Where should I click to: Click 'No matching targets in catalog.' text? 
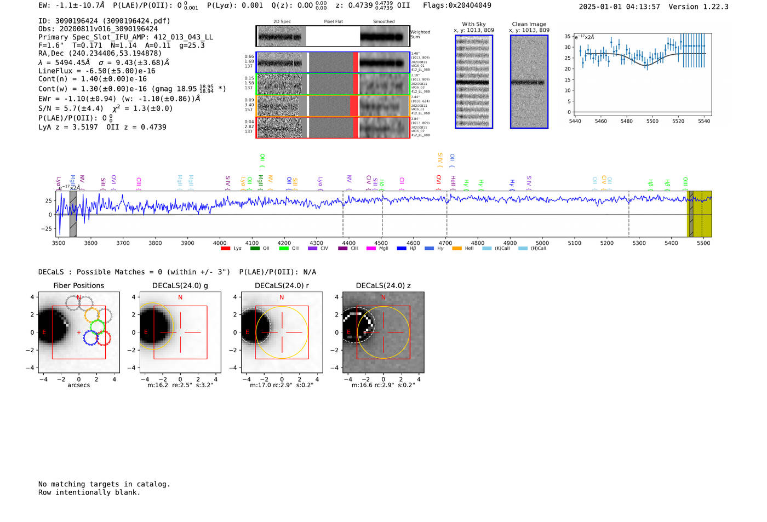(104, 484)
